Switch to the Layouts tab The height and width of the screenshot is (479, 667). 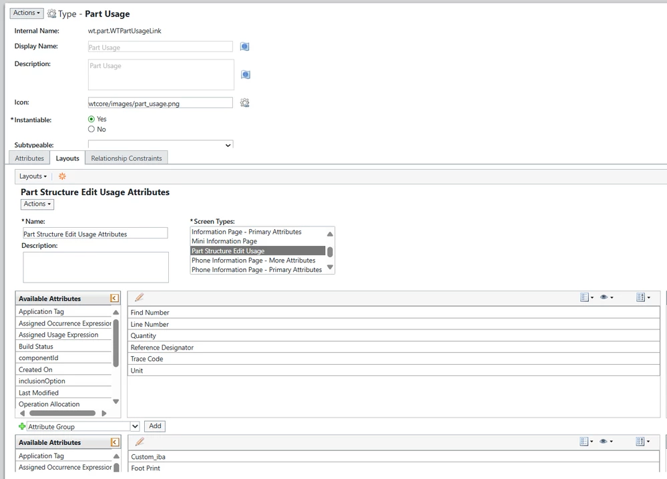(67, 158)
